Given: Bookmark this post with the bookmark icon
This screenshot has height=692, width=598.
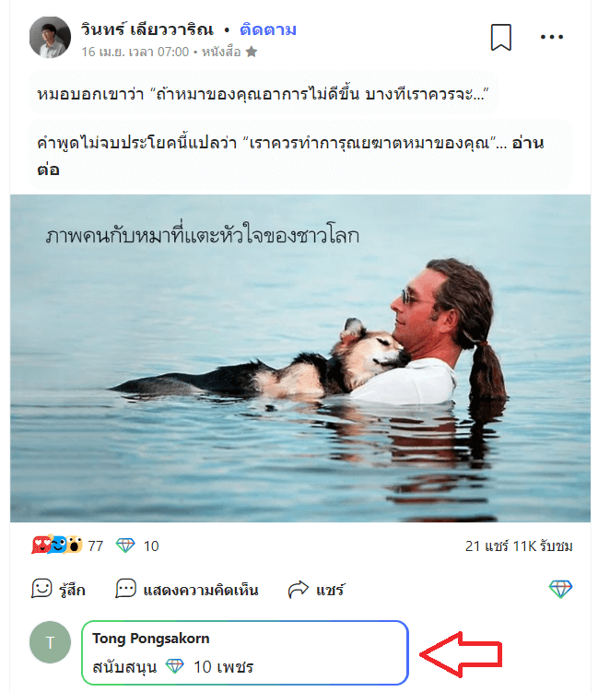Looking at the screenshot, I should pos(501,38).
